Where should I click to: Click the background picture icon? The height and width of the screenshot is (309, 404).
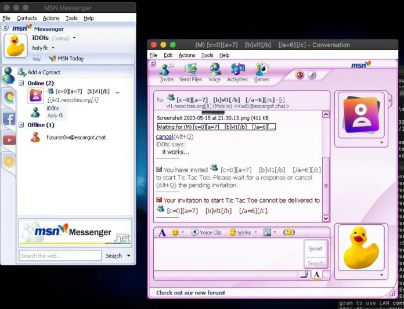(x=267, y=232)
